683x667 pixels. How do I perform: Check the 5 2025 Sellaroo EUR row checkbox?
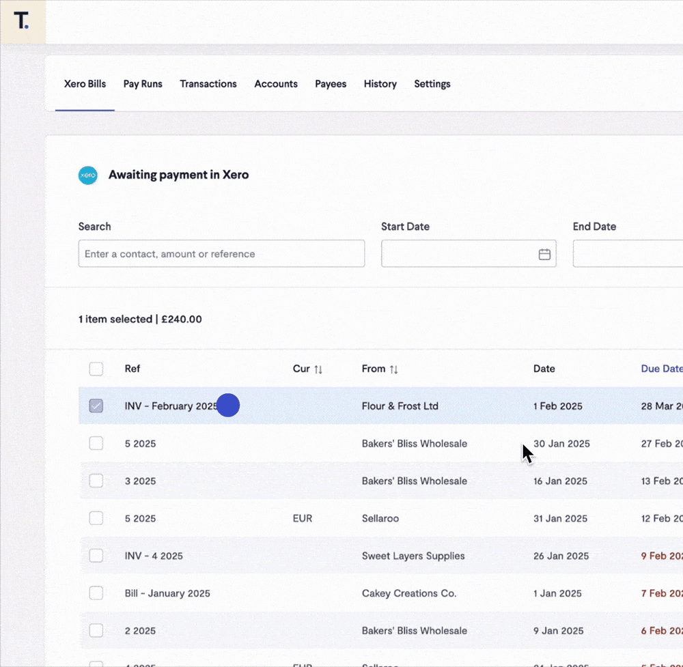pos(96,518)
